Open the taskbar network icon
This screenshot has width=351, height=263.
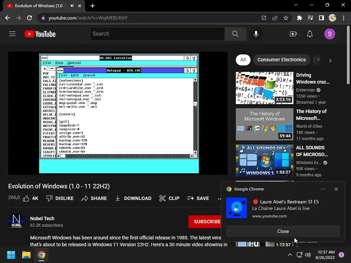tap(299, 255)
